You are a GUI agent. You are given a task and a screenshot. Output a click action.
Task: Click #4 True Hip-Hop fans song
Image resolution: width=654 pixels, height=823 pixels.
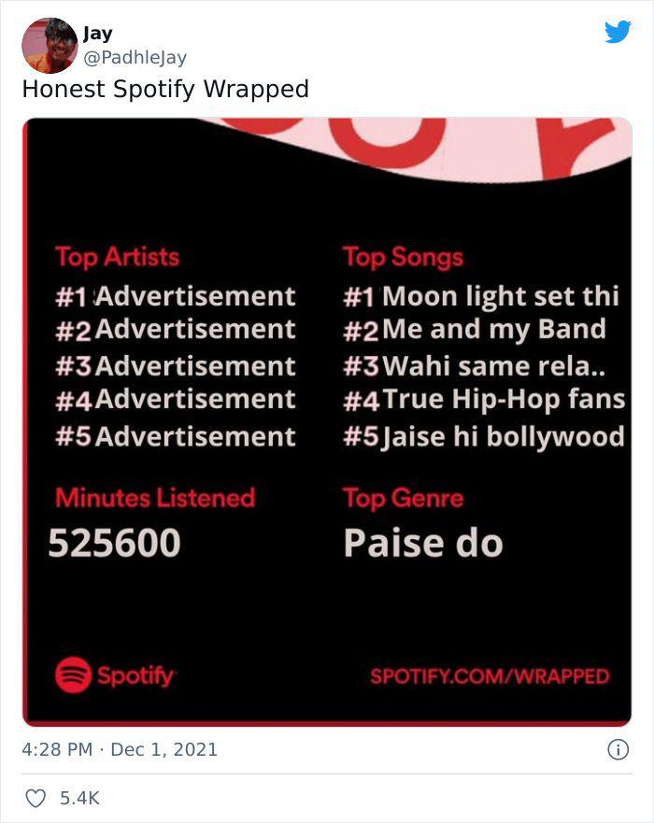[484, 400]
